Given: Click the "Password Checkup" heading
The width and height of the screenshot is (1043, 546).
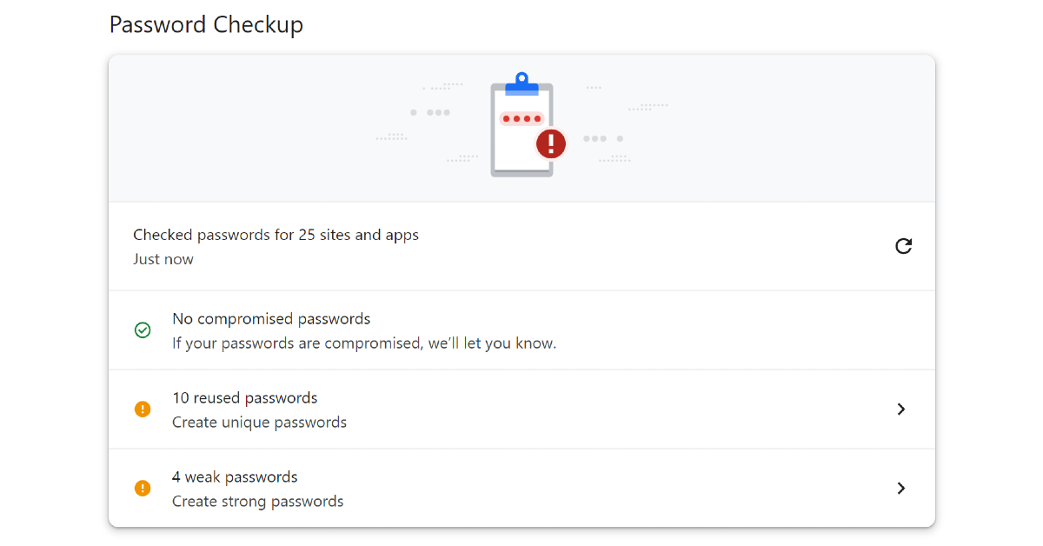Looking at the screenshot, I should pyautogui.click(x=206, y=24).
